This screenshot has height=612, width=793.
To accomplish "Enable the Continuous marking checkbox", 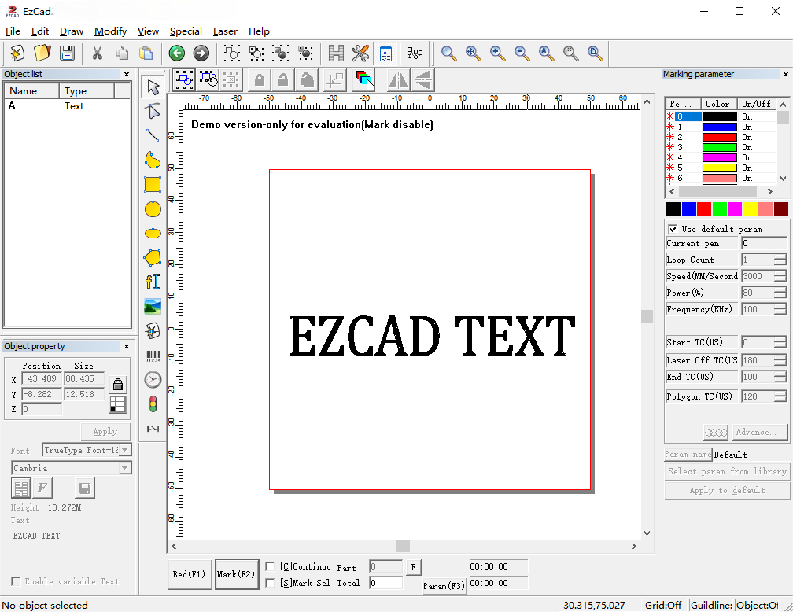I will (270, 566).
